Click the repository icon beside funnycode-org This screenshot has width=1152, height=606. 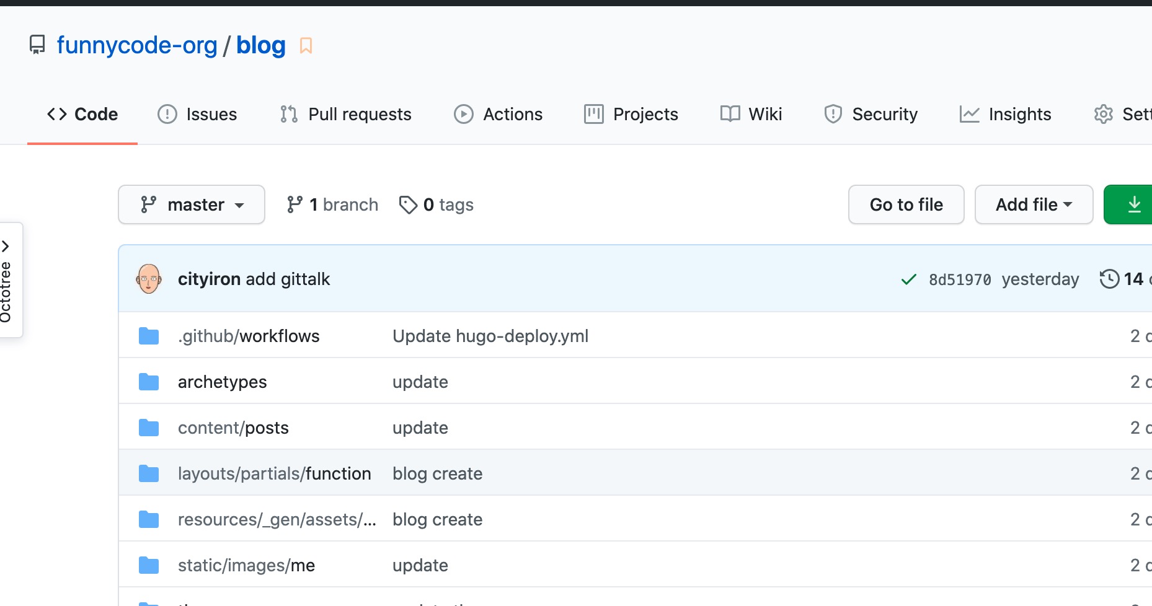pyautogui.click(x=37, y=45)
